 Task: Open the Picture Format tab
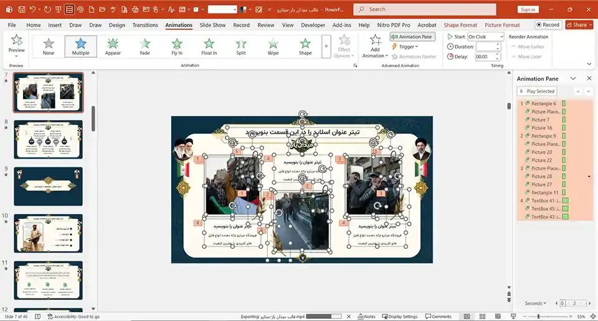[x=502, y=25]
